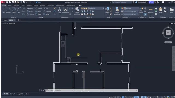
Task: Toggle polar tracking in status bar
Action: click(x=126, y=97)
